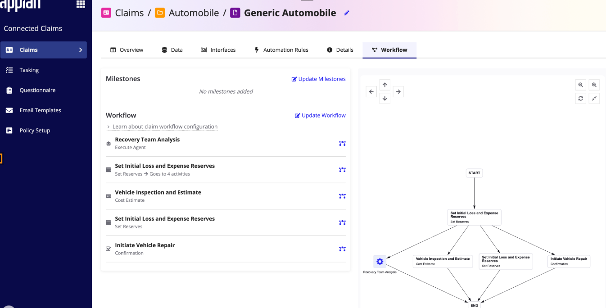Expand Learn about claim workflow configuration
606x308 pixels.
[x=162, y=127]
